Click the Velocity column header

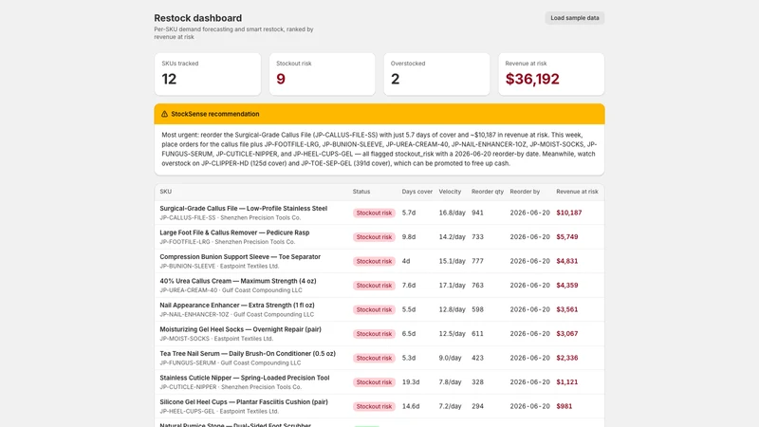450,192
